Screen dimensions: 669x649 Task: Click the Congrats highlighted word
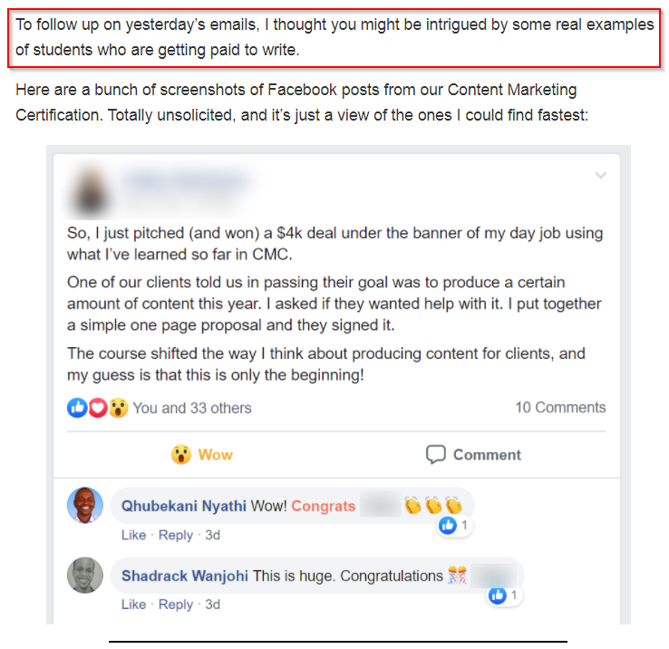(323, 506)
